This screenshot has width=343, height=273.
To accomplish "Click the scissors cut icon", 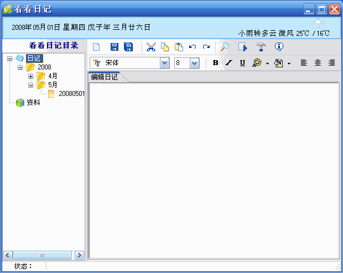I will click(150, 47).
